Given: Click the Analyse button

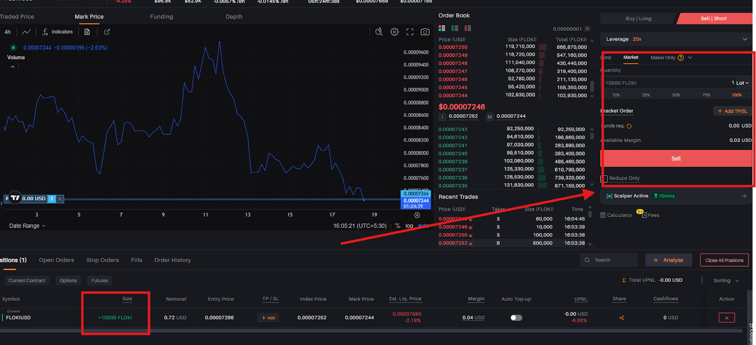Looking at the screenshot, I should coord(669,260).
